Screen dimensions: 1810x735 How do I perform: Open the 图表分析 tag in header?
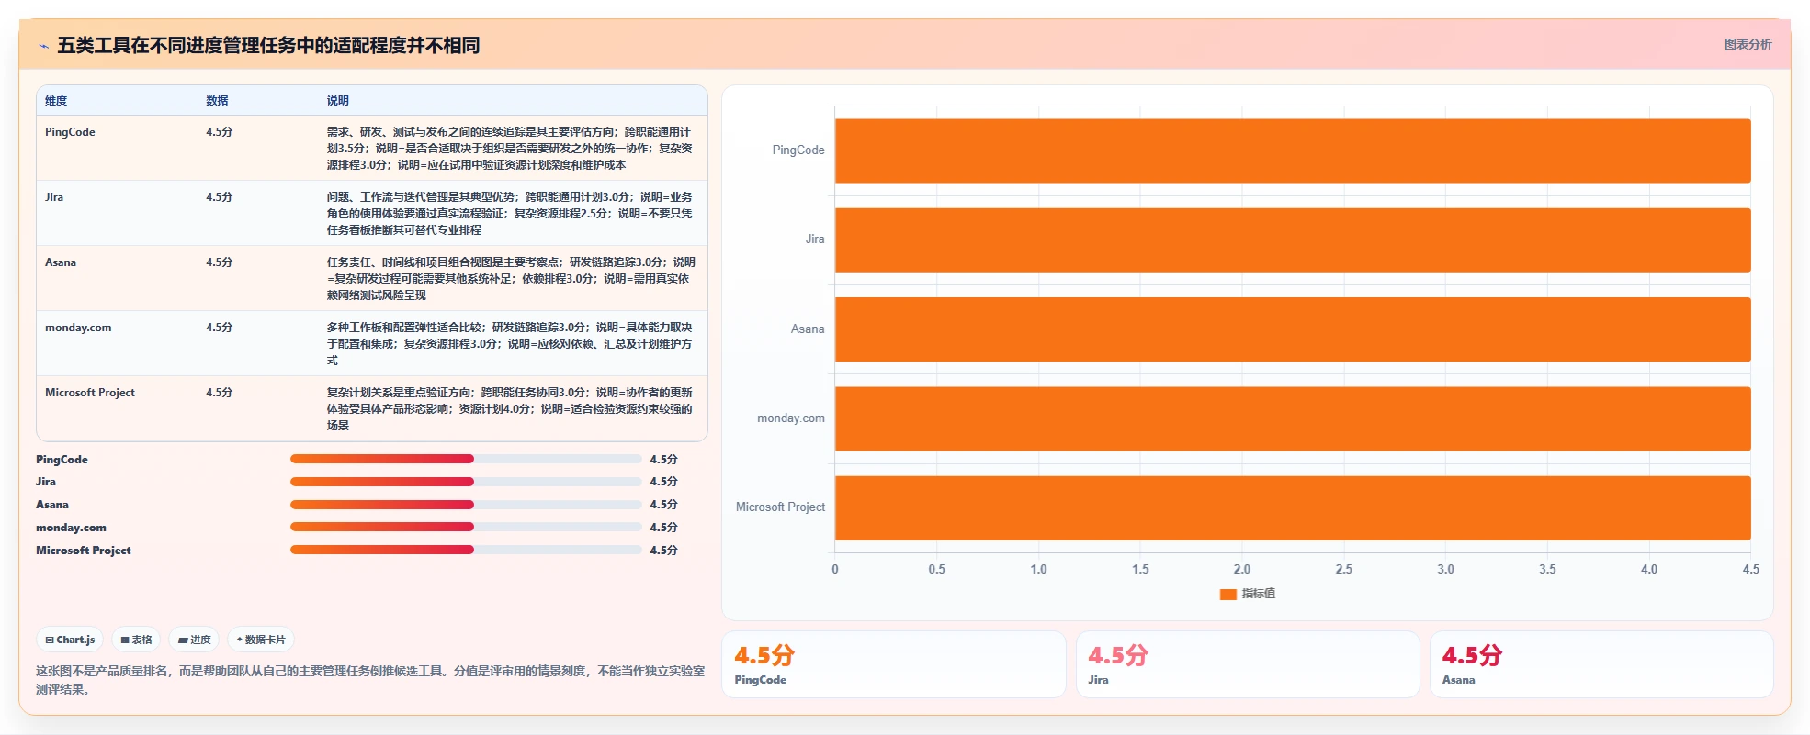(1748, 44)
